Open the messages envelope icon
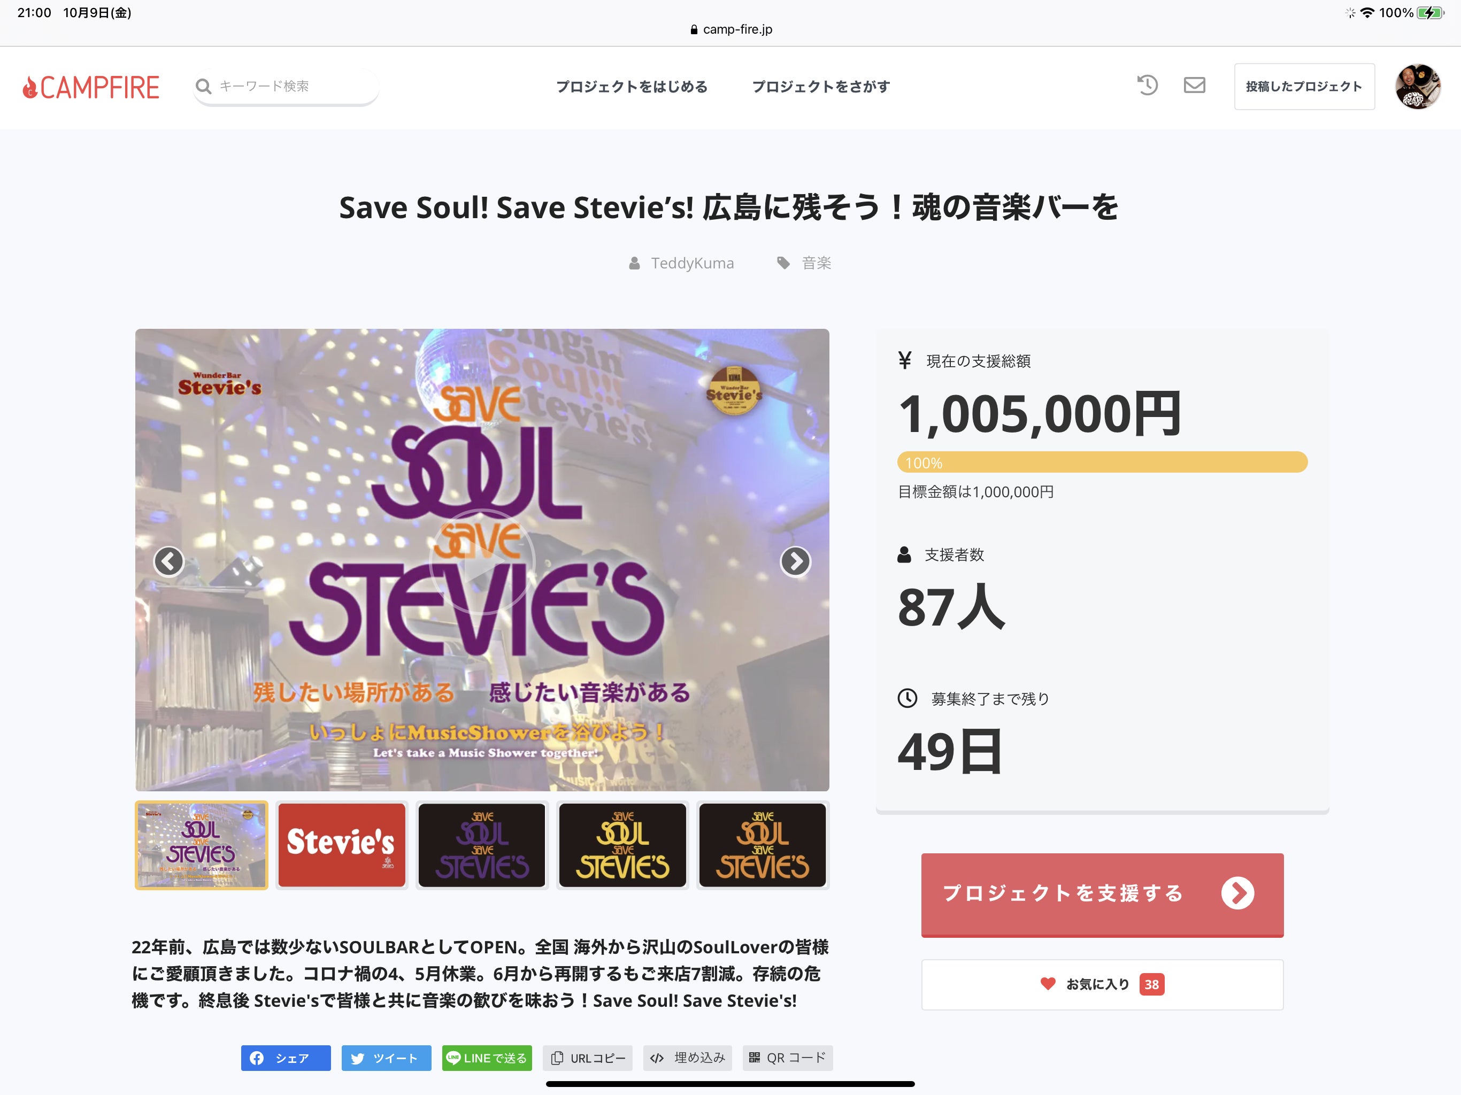Screen dimensions: 1461x1095 [x=1194, y=85]
